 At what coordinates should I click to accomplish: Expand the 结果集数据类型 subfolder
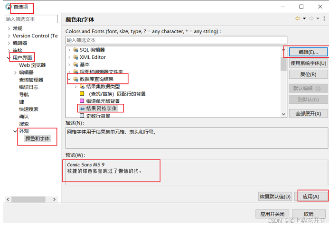click(76, 86)
